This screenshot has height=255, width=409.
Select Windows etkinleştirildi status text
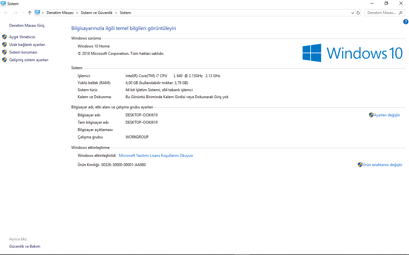click(96, 156)
